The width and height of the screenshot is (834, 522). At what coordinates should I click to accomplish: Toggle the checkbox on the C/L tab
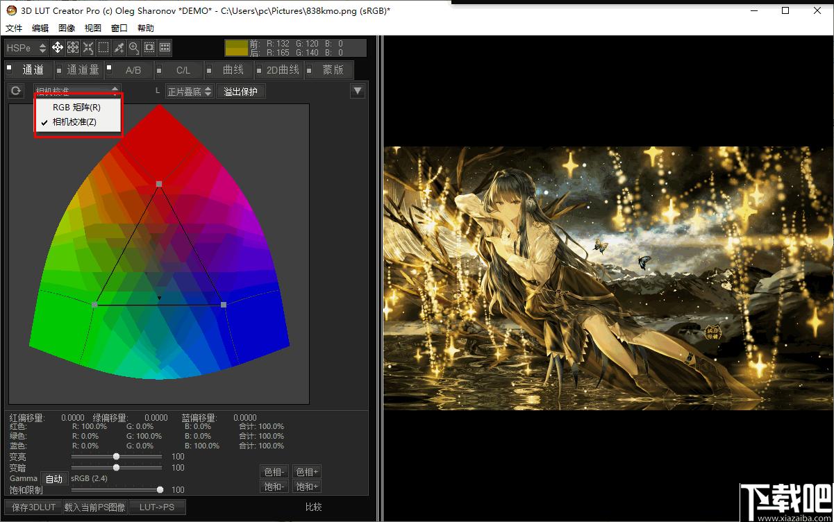pyautogui.click(x=159, y=69)
